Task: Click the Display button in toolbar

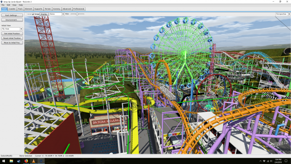Action: tap(44, 14)
